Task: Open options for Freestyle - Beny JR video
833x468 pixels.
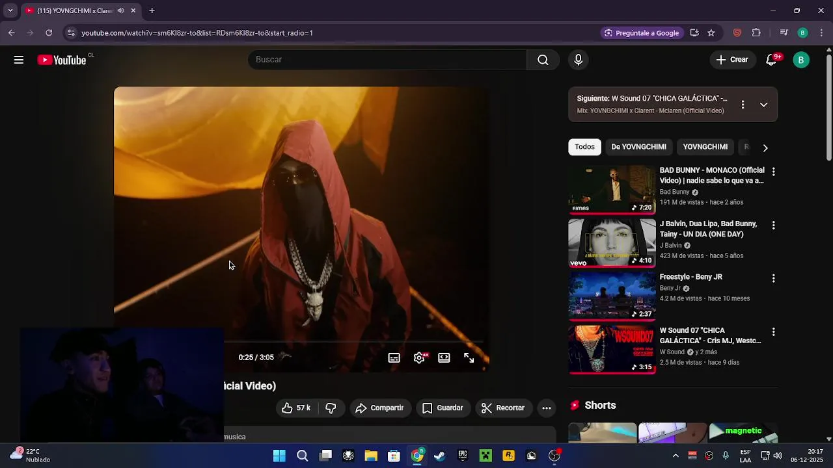Action: coord(773,278)
